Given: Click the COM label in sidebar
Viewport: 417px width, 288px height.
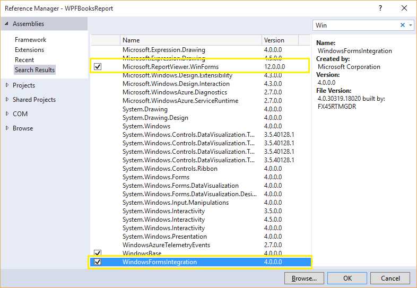Looking at the screenshot, I should (x=20, y=114).
